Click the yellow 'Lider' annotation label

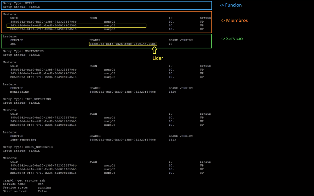pos(157,58)
